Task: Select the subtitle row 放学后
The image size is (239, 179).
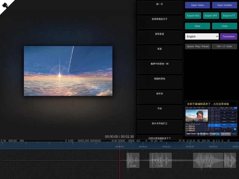Action: [160, 97]
